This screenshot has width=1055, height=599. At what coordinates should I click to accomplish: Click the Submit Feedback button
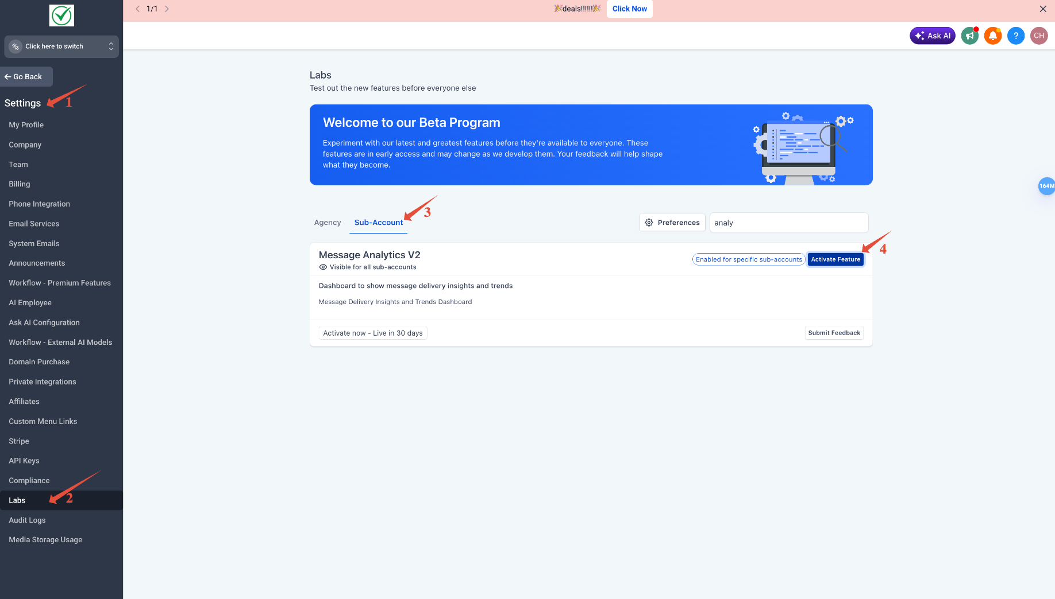[834, 333]
